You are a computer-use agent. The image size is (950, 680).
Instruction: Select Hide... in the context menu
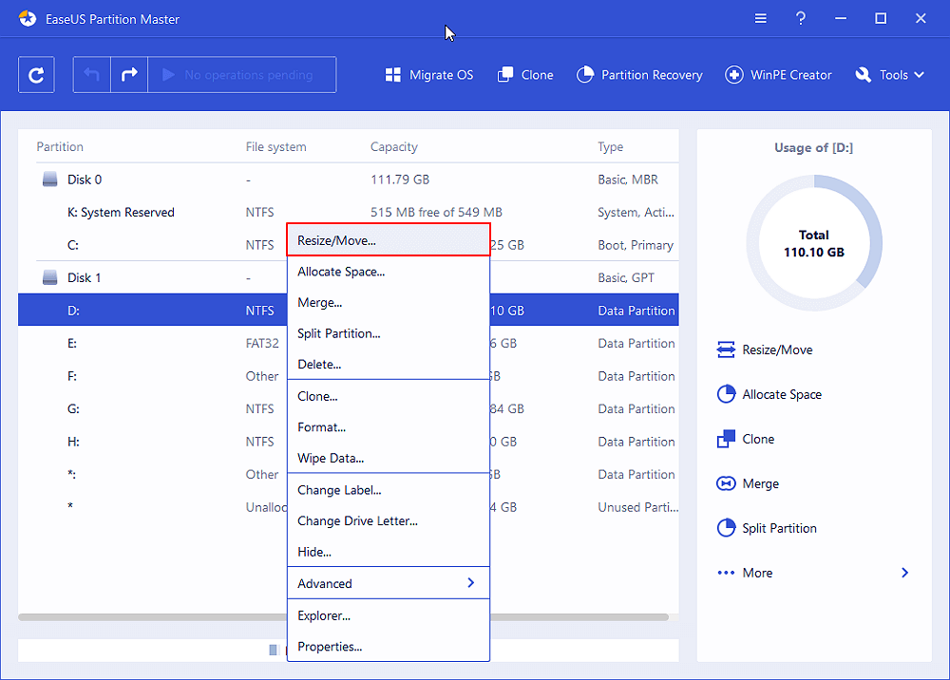point(389,552)
